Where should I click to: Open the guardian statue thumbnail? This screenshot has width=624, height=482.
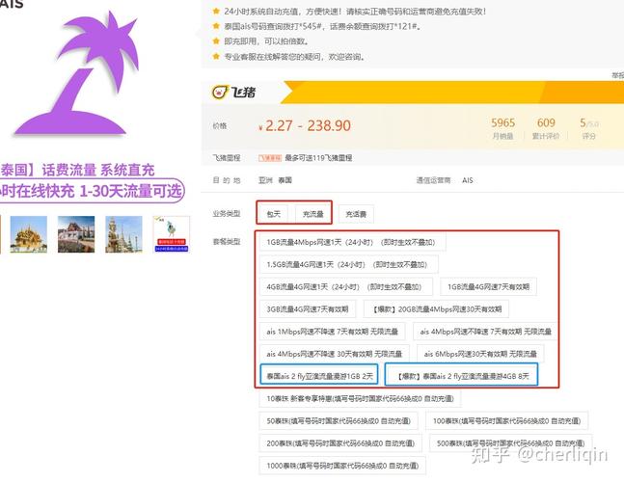[123, 234]
